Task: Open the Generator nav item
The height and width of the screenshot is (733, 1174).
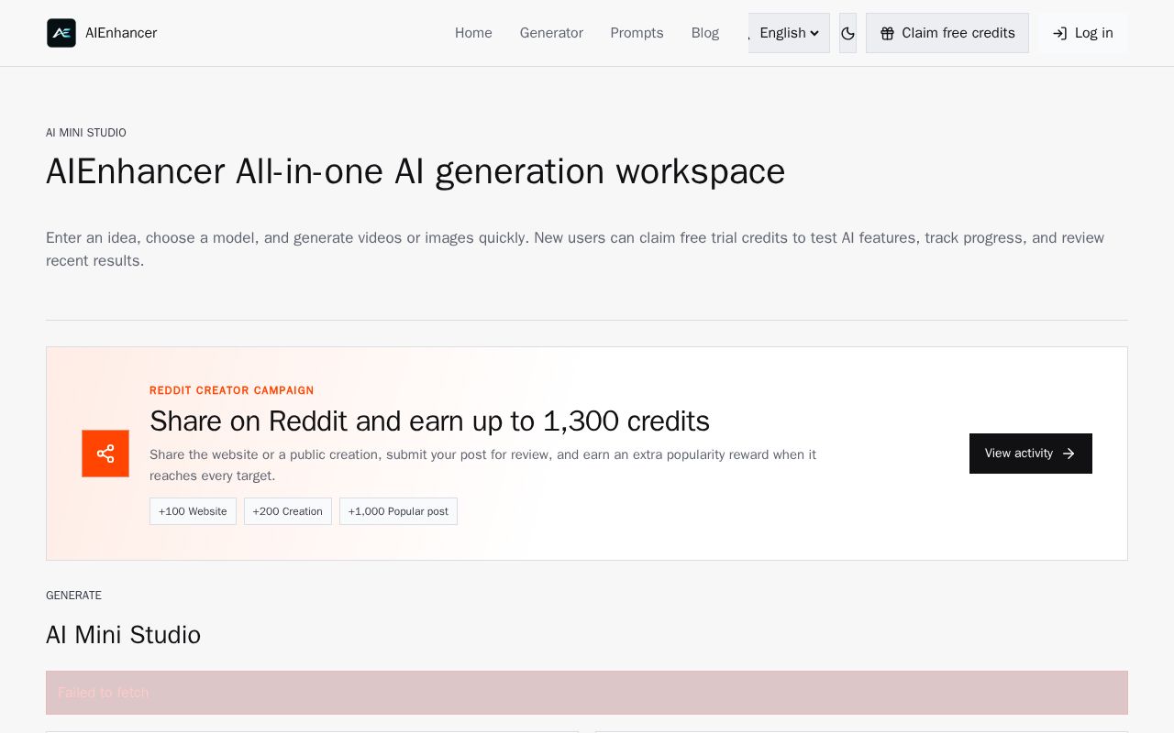Action: point(551,33)
